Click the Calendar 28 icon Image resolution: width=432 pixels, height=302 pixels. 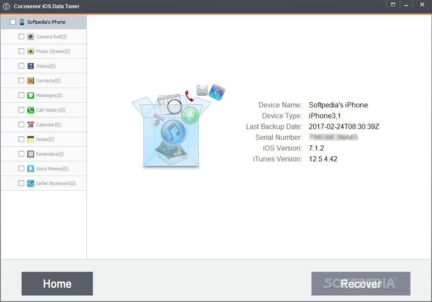click(31, 125)
